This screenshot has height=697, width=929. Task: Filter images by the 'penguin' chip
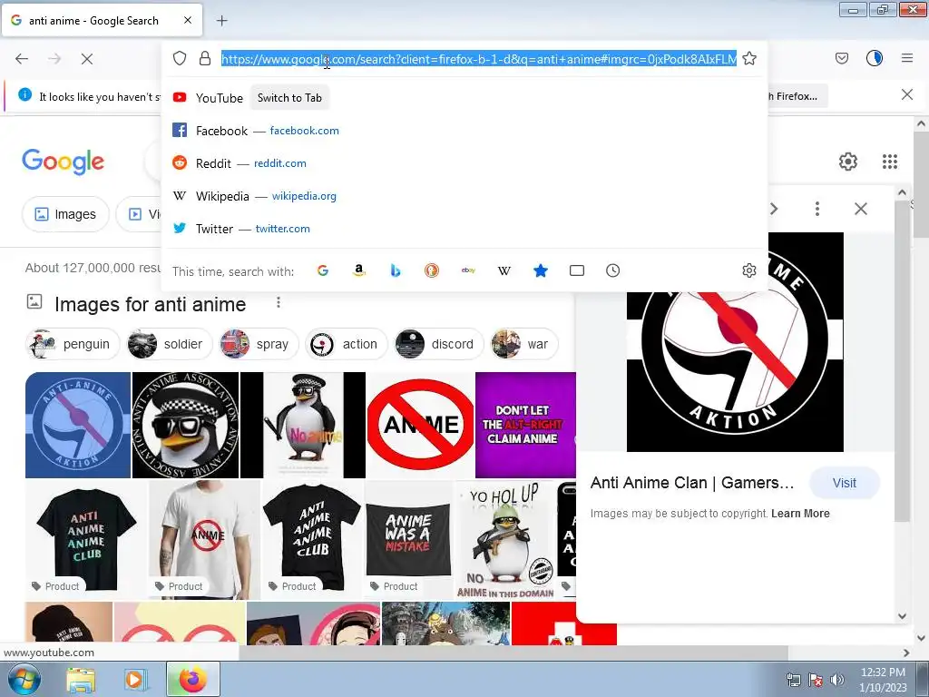click(x=73, y=344)
